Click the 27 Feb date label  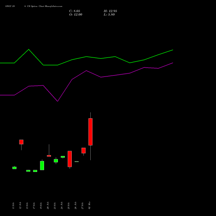[x=83, y=206]
